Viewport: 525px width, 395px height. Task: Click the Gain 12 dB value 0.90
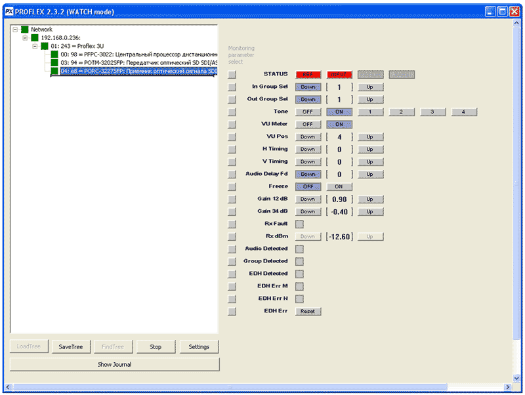339,199
